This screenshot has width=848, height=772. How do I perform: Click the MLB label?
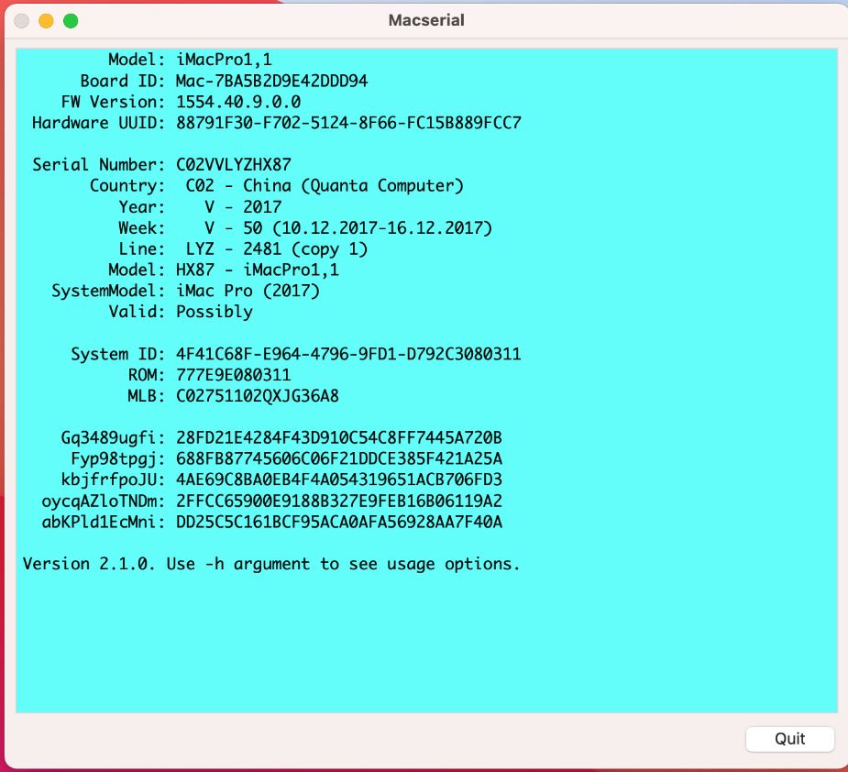[146, 396]
